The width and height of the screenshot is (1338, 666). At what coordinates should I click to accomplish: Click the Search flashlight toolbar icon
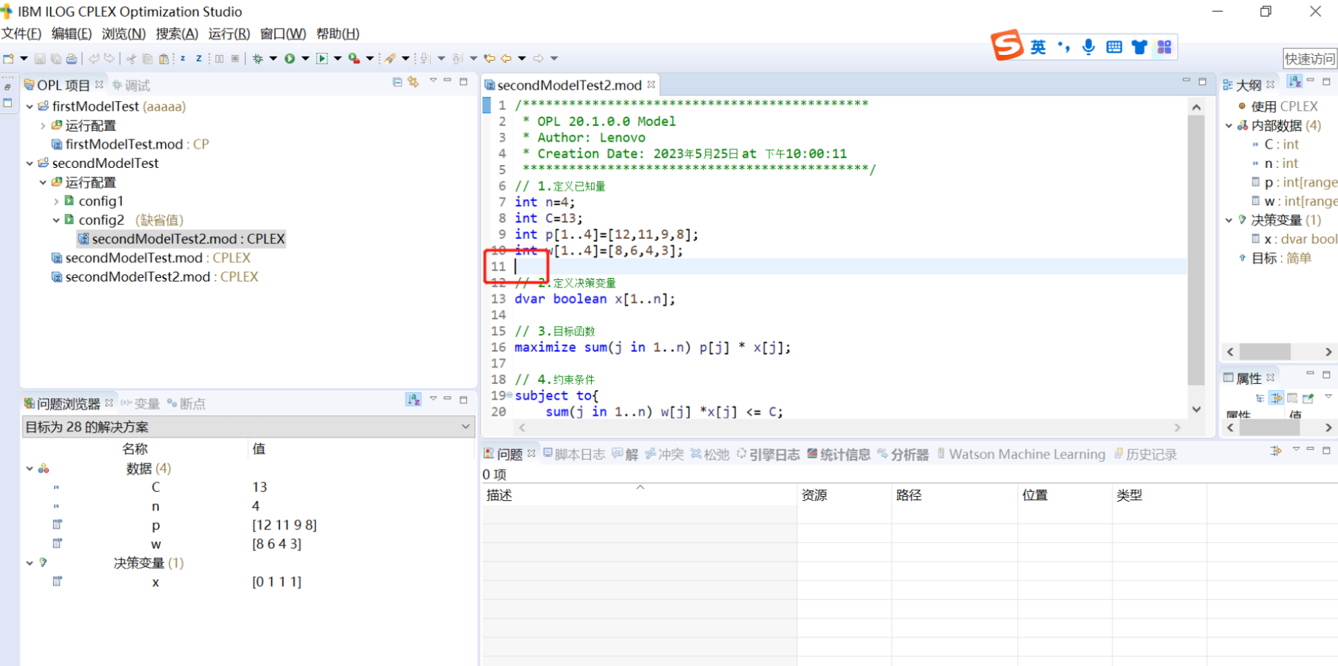[390, 59]
